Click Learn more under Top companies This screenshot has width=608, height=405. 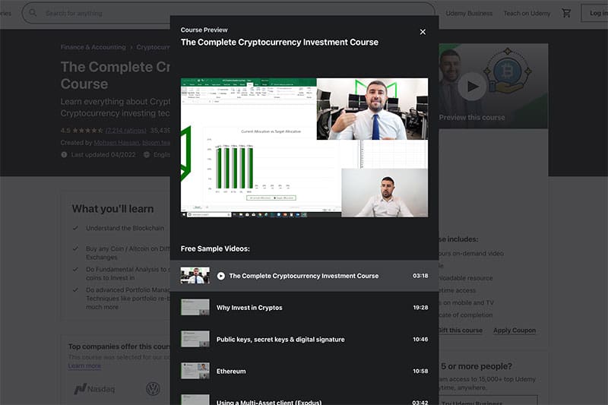(84, 365)
